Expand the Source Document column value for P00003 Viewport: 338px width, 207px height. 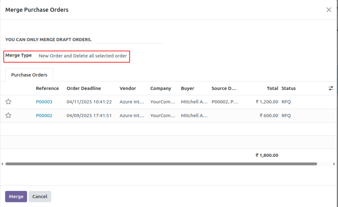click(x=225, y=102)
